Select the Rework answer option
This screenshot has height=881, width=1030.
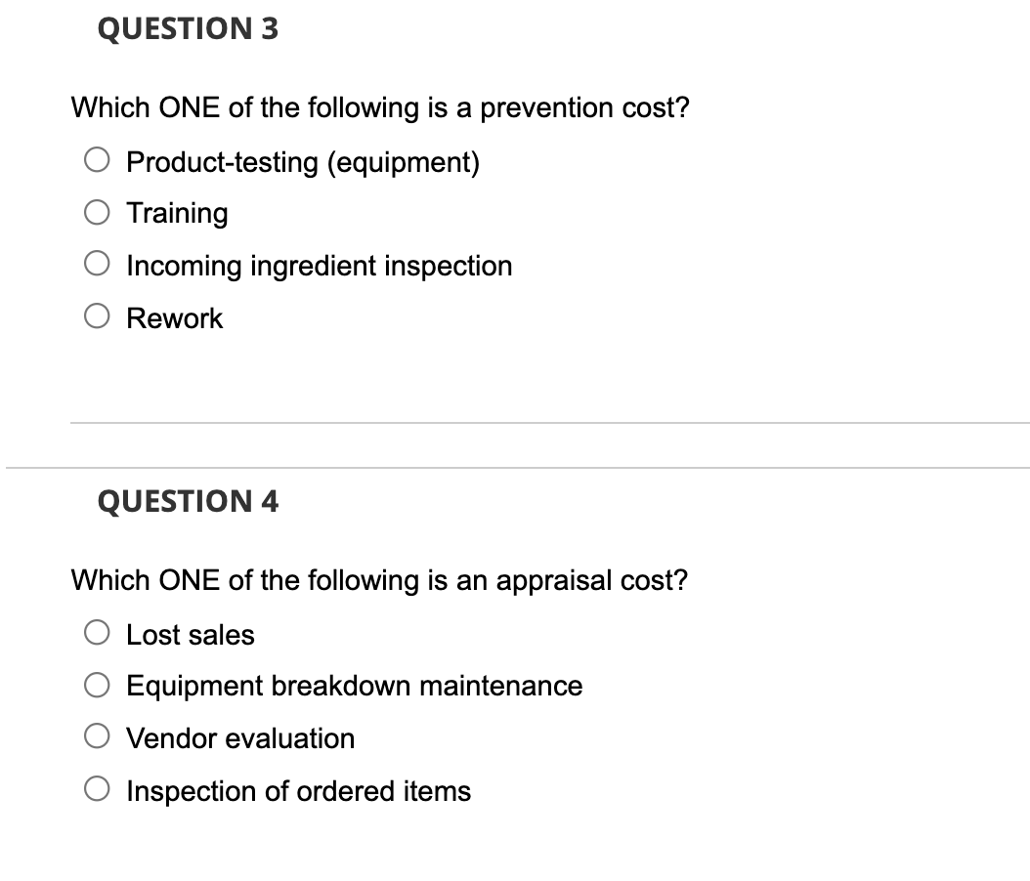97,315
